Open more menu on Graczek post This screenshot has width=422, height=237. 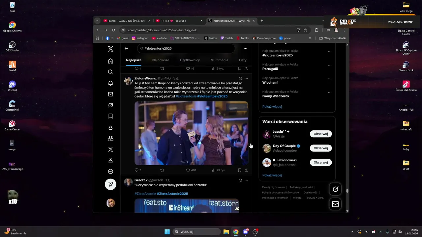246,180
